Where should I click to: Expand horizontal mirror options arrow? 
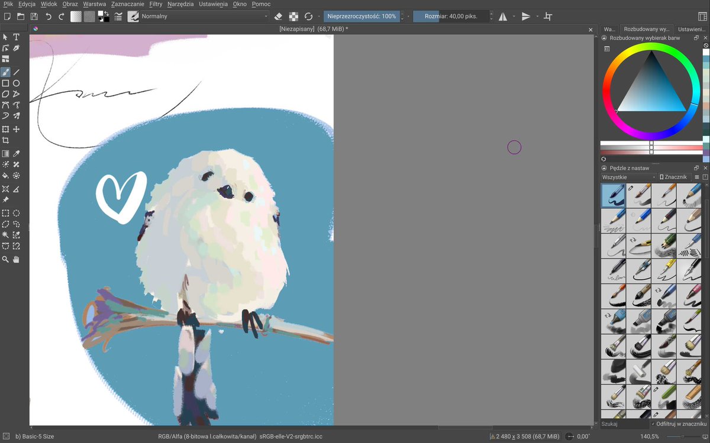514,17
